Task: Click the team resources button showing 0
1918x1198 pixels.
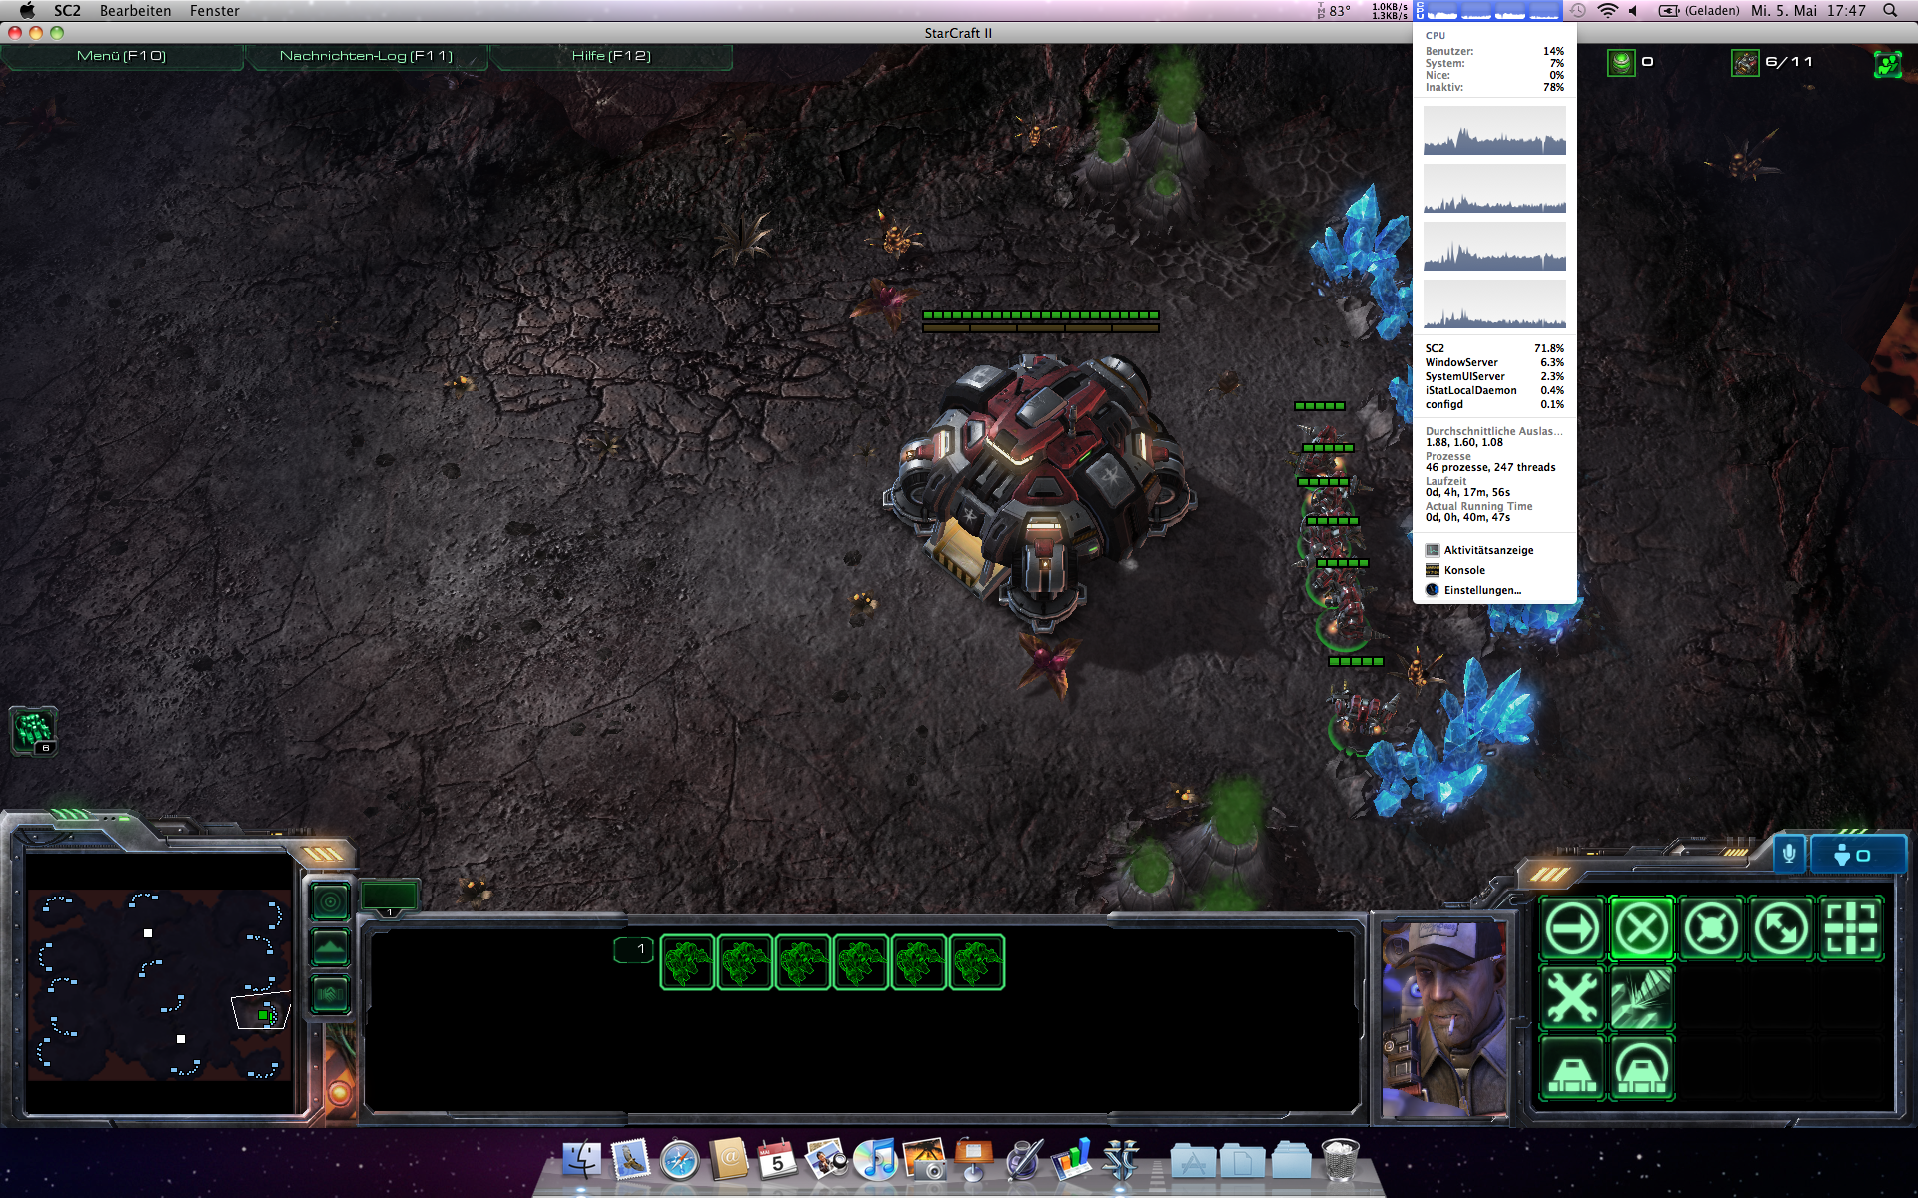Action: point(1857,856)
